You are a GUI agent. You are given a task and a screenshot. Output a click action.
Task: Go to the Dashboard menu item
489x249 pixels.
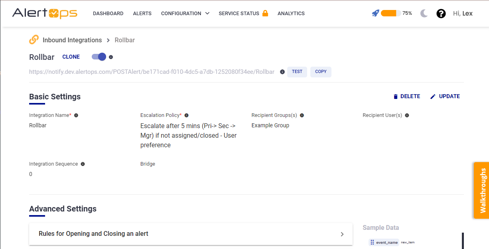click(x=108, y=14)
